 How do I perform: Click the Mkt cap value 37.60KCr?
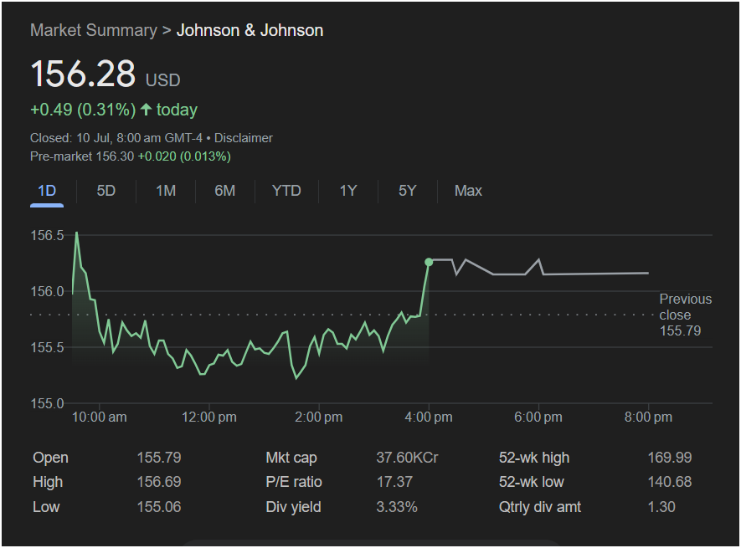(408, 458)
